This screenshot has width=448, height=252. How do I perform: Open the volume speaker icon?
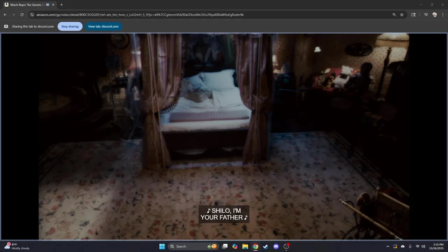click(423, 246)
